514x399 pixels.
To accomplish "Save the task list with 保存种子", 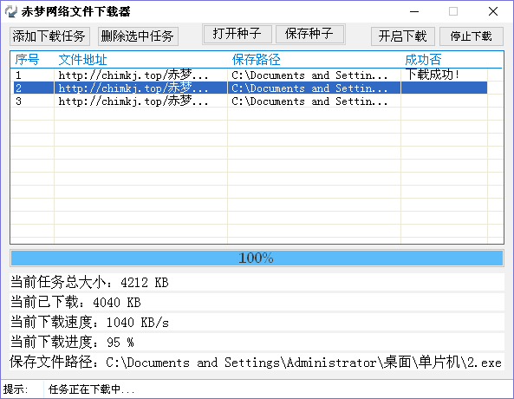I will coord(309,34).
